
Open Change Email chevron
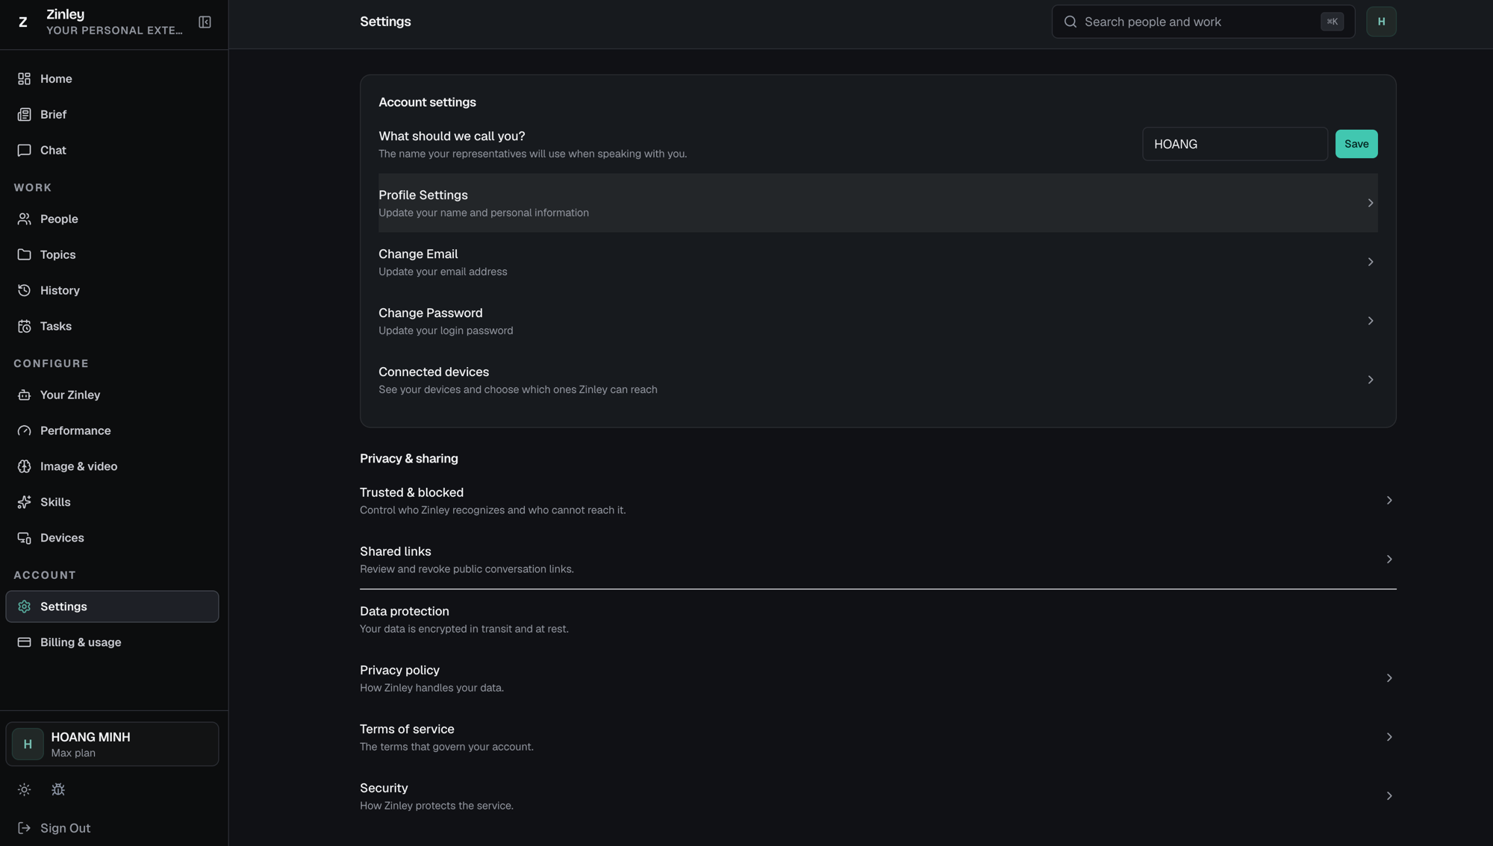point(1370,262)
